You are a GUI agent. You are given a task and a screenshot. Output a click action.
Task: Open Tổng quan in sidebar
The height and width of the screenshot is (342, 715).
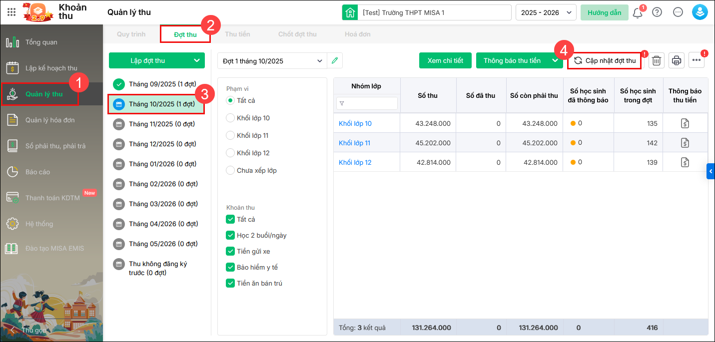click(51, 42)
